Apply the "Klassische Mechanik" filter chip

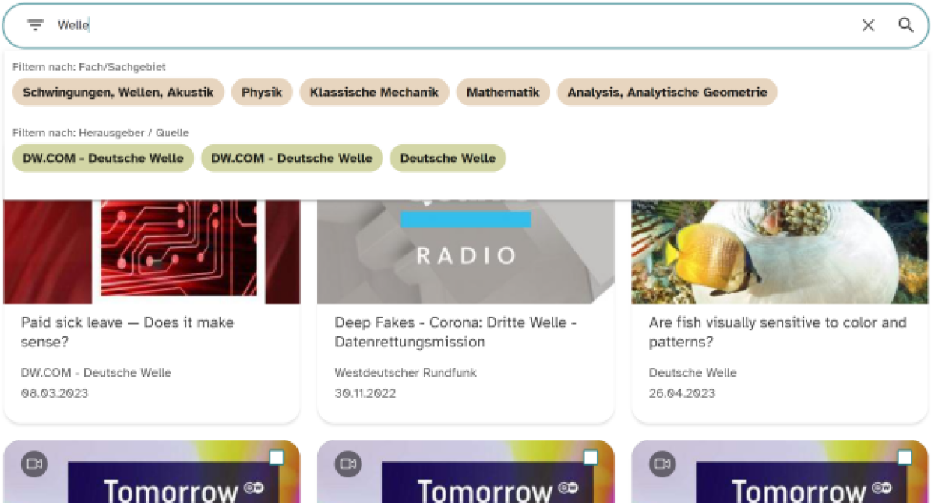pyautogui.click(x=374, y=92)
